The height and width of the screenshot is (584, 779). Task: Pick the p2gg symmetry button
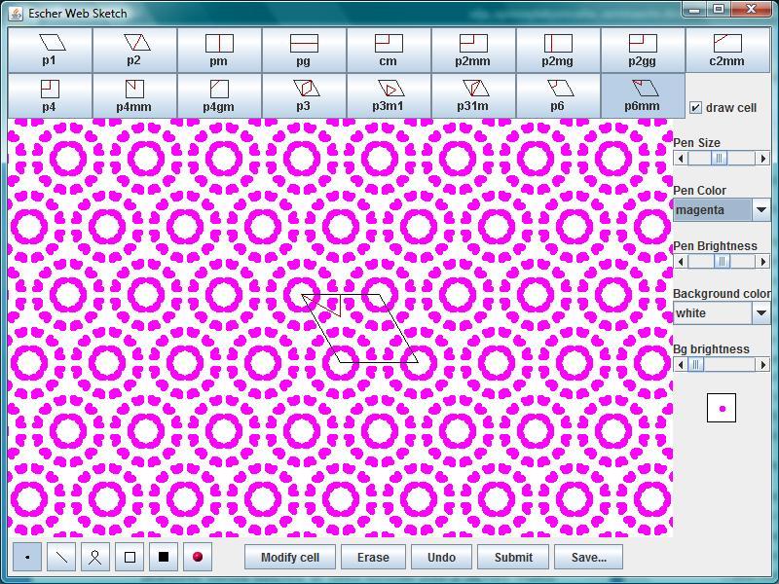[x=643, y=51]
